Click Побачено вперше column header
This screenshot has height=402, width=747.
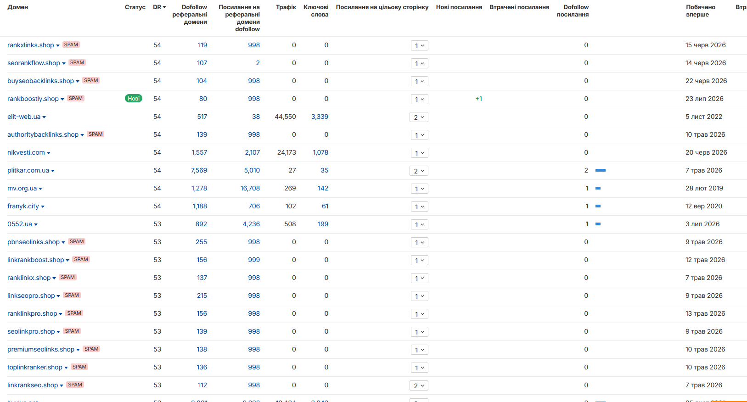701,11
